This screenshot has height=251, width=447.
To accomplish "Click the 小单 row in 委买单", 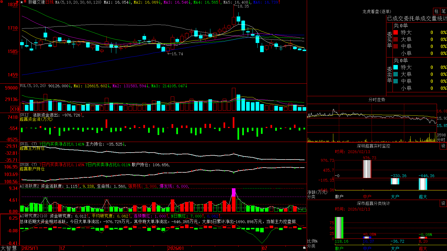I will pos(420,53).
